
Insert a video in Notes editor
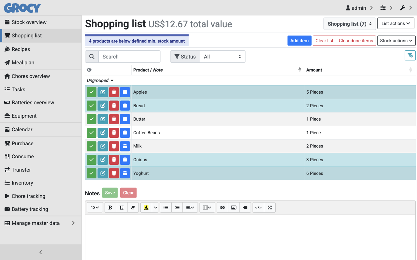pyautogui.click(x=245, y=207)
